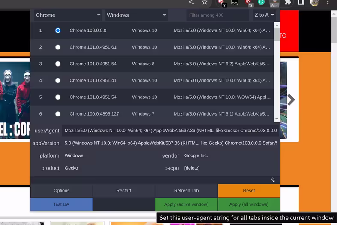Click the orange Reset button
Viewport: 337px width, 225px height.
click(249, 191)
